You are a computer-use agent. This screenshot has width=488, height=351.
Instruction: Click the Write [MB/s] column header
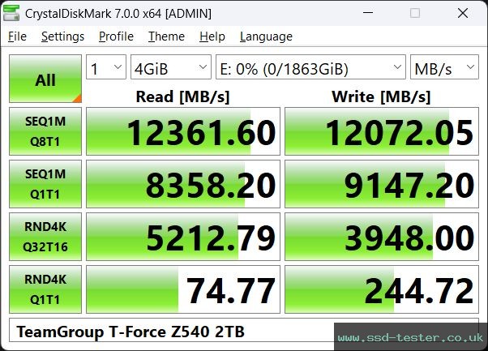coord(381,96)
